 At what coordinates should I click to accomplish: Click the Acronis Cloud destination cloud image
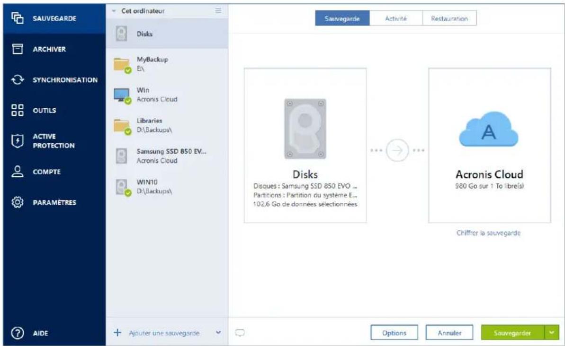pos(489,129)
